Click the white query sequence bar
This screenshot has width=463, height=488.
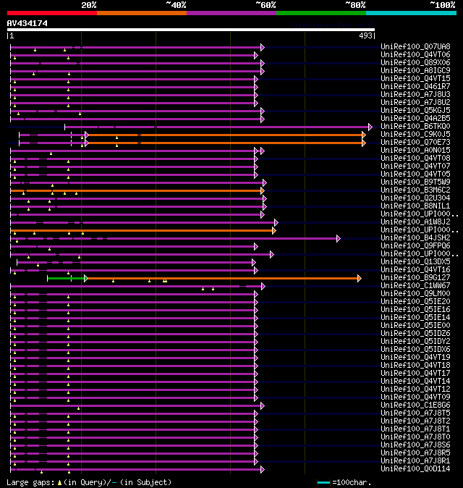click(x=191, y=30)
